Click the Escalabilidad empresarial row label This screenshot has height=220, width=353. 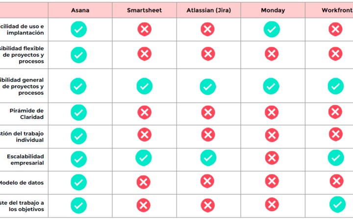[25, 159]
